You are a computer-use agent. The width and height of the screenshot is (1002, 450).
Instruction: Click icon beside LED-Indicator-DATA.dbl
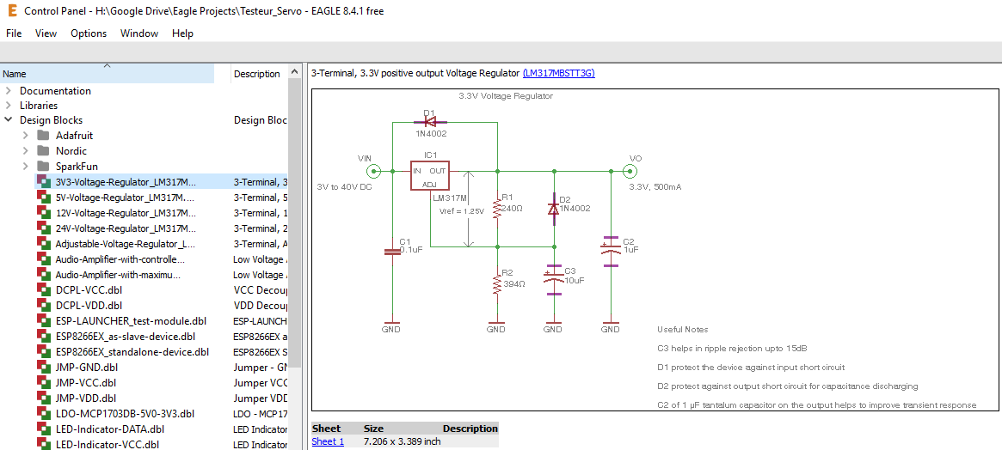(x=44, y=429)
